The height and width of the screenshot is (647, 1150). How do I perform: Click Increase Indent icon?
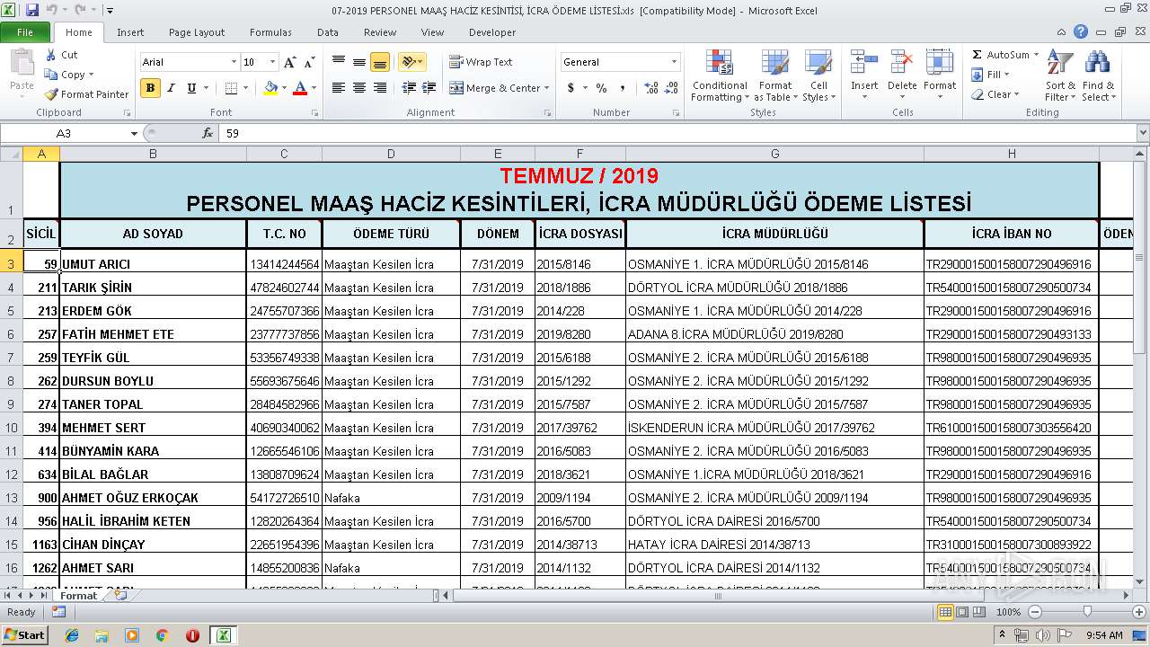tap(430, 88)
